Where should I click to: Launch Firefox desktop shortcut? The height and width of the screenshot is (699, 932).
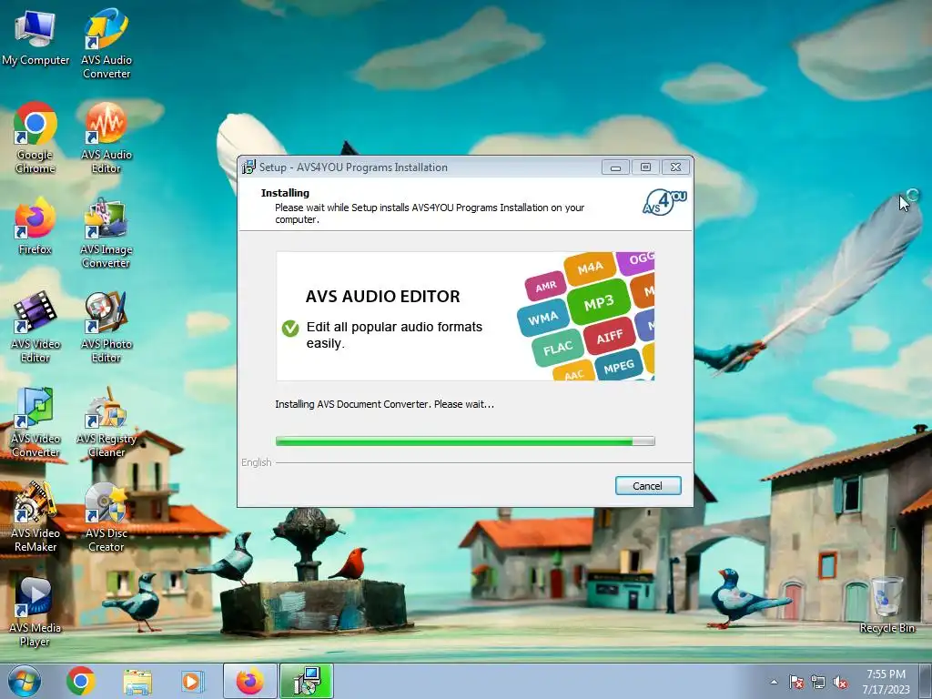click(x=35, y=226)
